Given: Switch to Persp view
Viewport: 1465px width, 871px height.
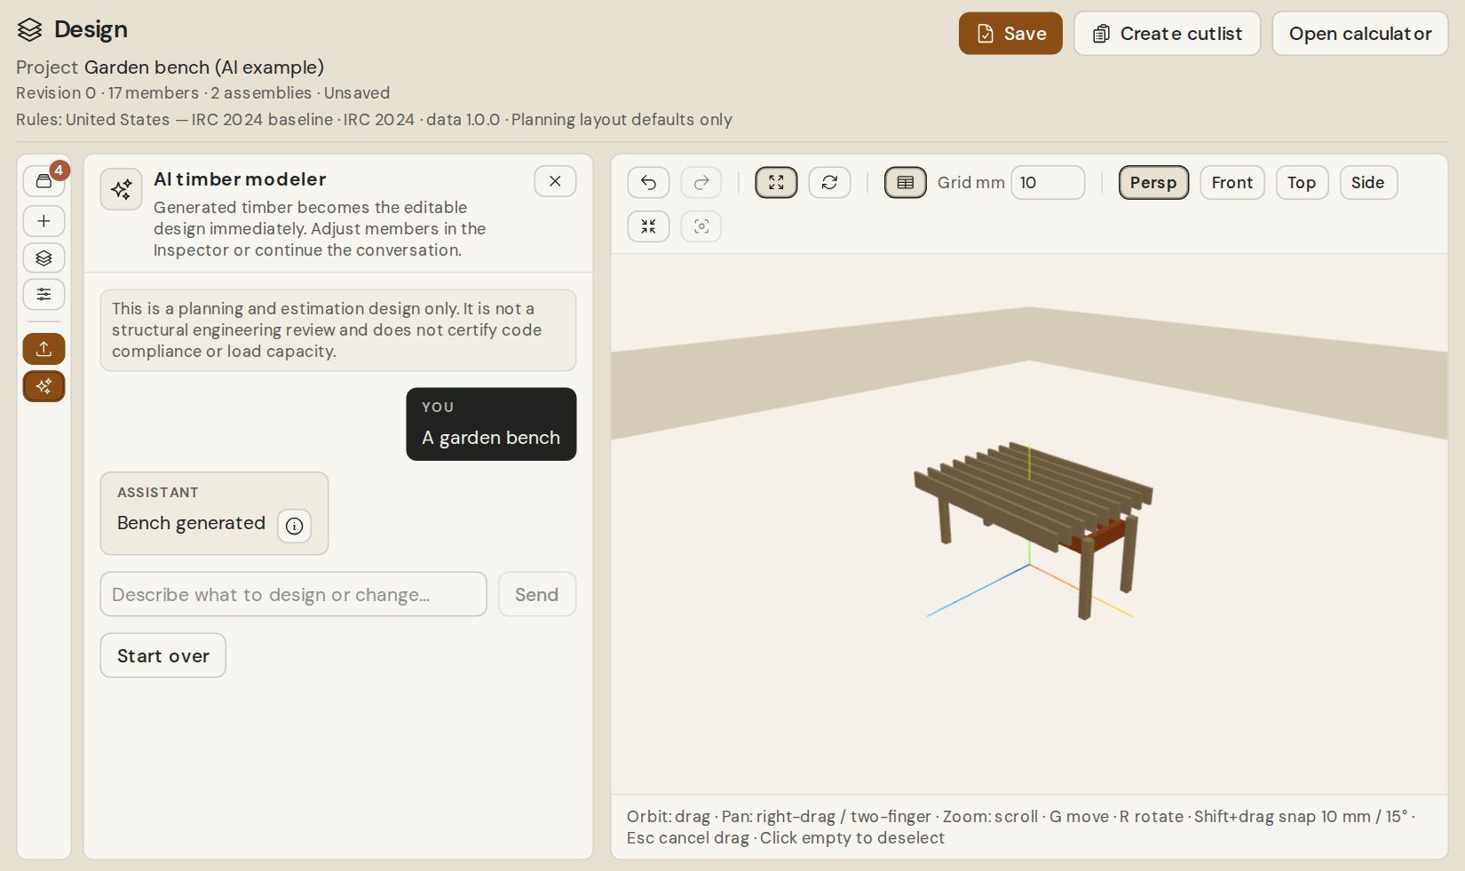Looking at the screenshot, I should (1153, 182).
